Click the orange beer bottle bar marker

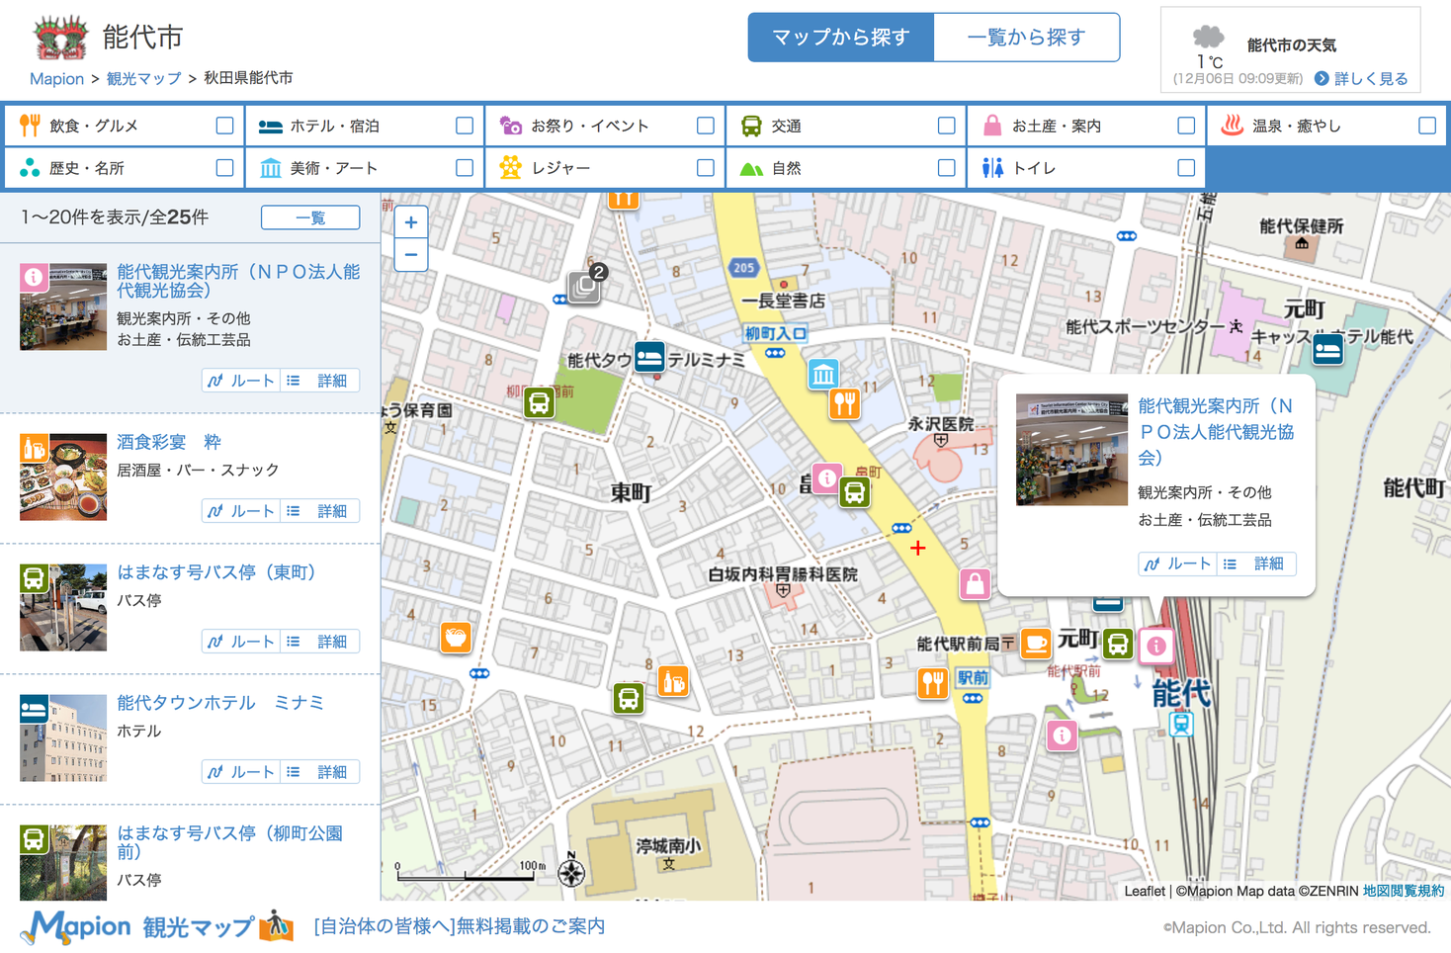coord(673,681)
